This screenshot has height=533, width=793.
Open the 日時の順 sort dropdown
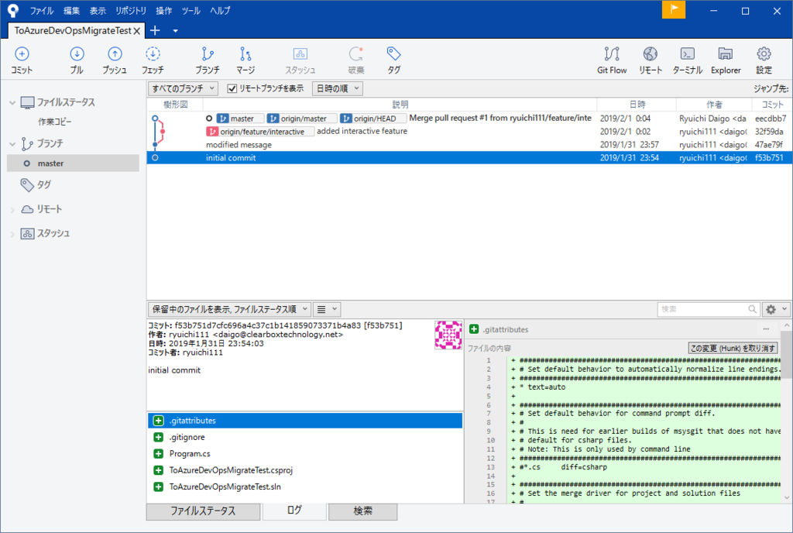[338, 88]
